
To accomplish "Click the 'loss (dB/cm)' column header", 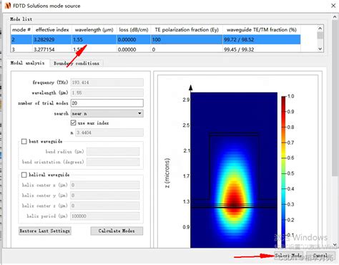I will click(134, 29).
